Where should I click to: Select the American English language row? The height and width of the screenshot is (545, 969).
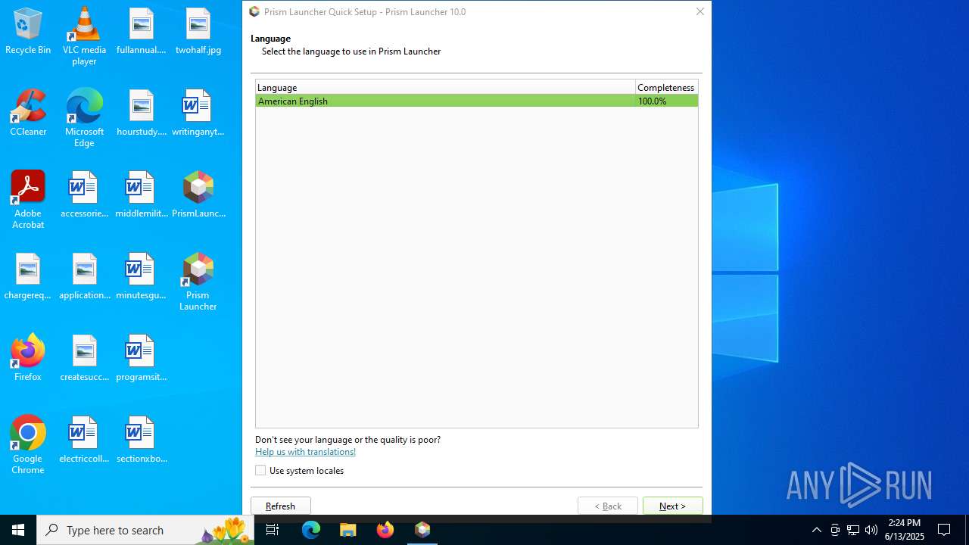pyautogui.click(x=476, y=101)
